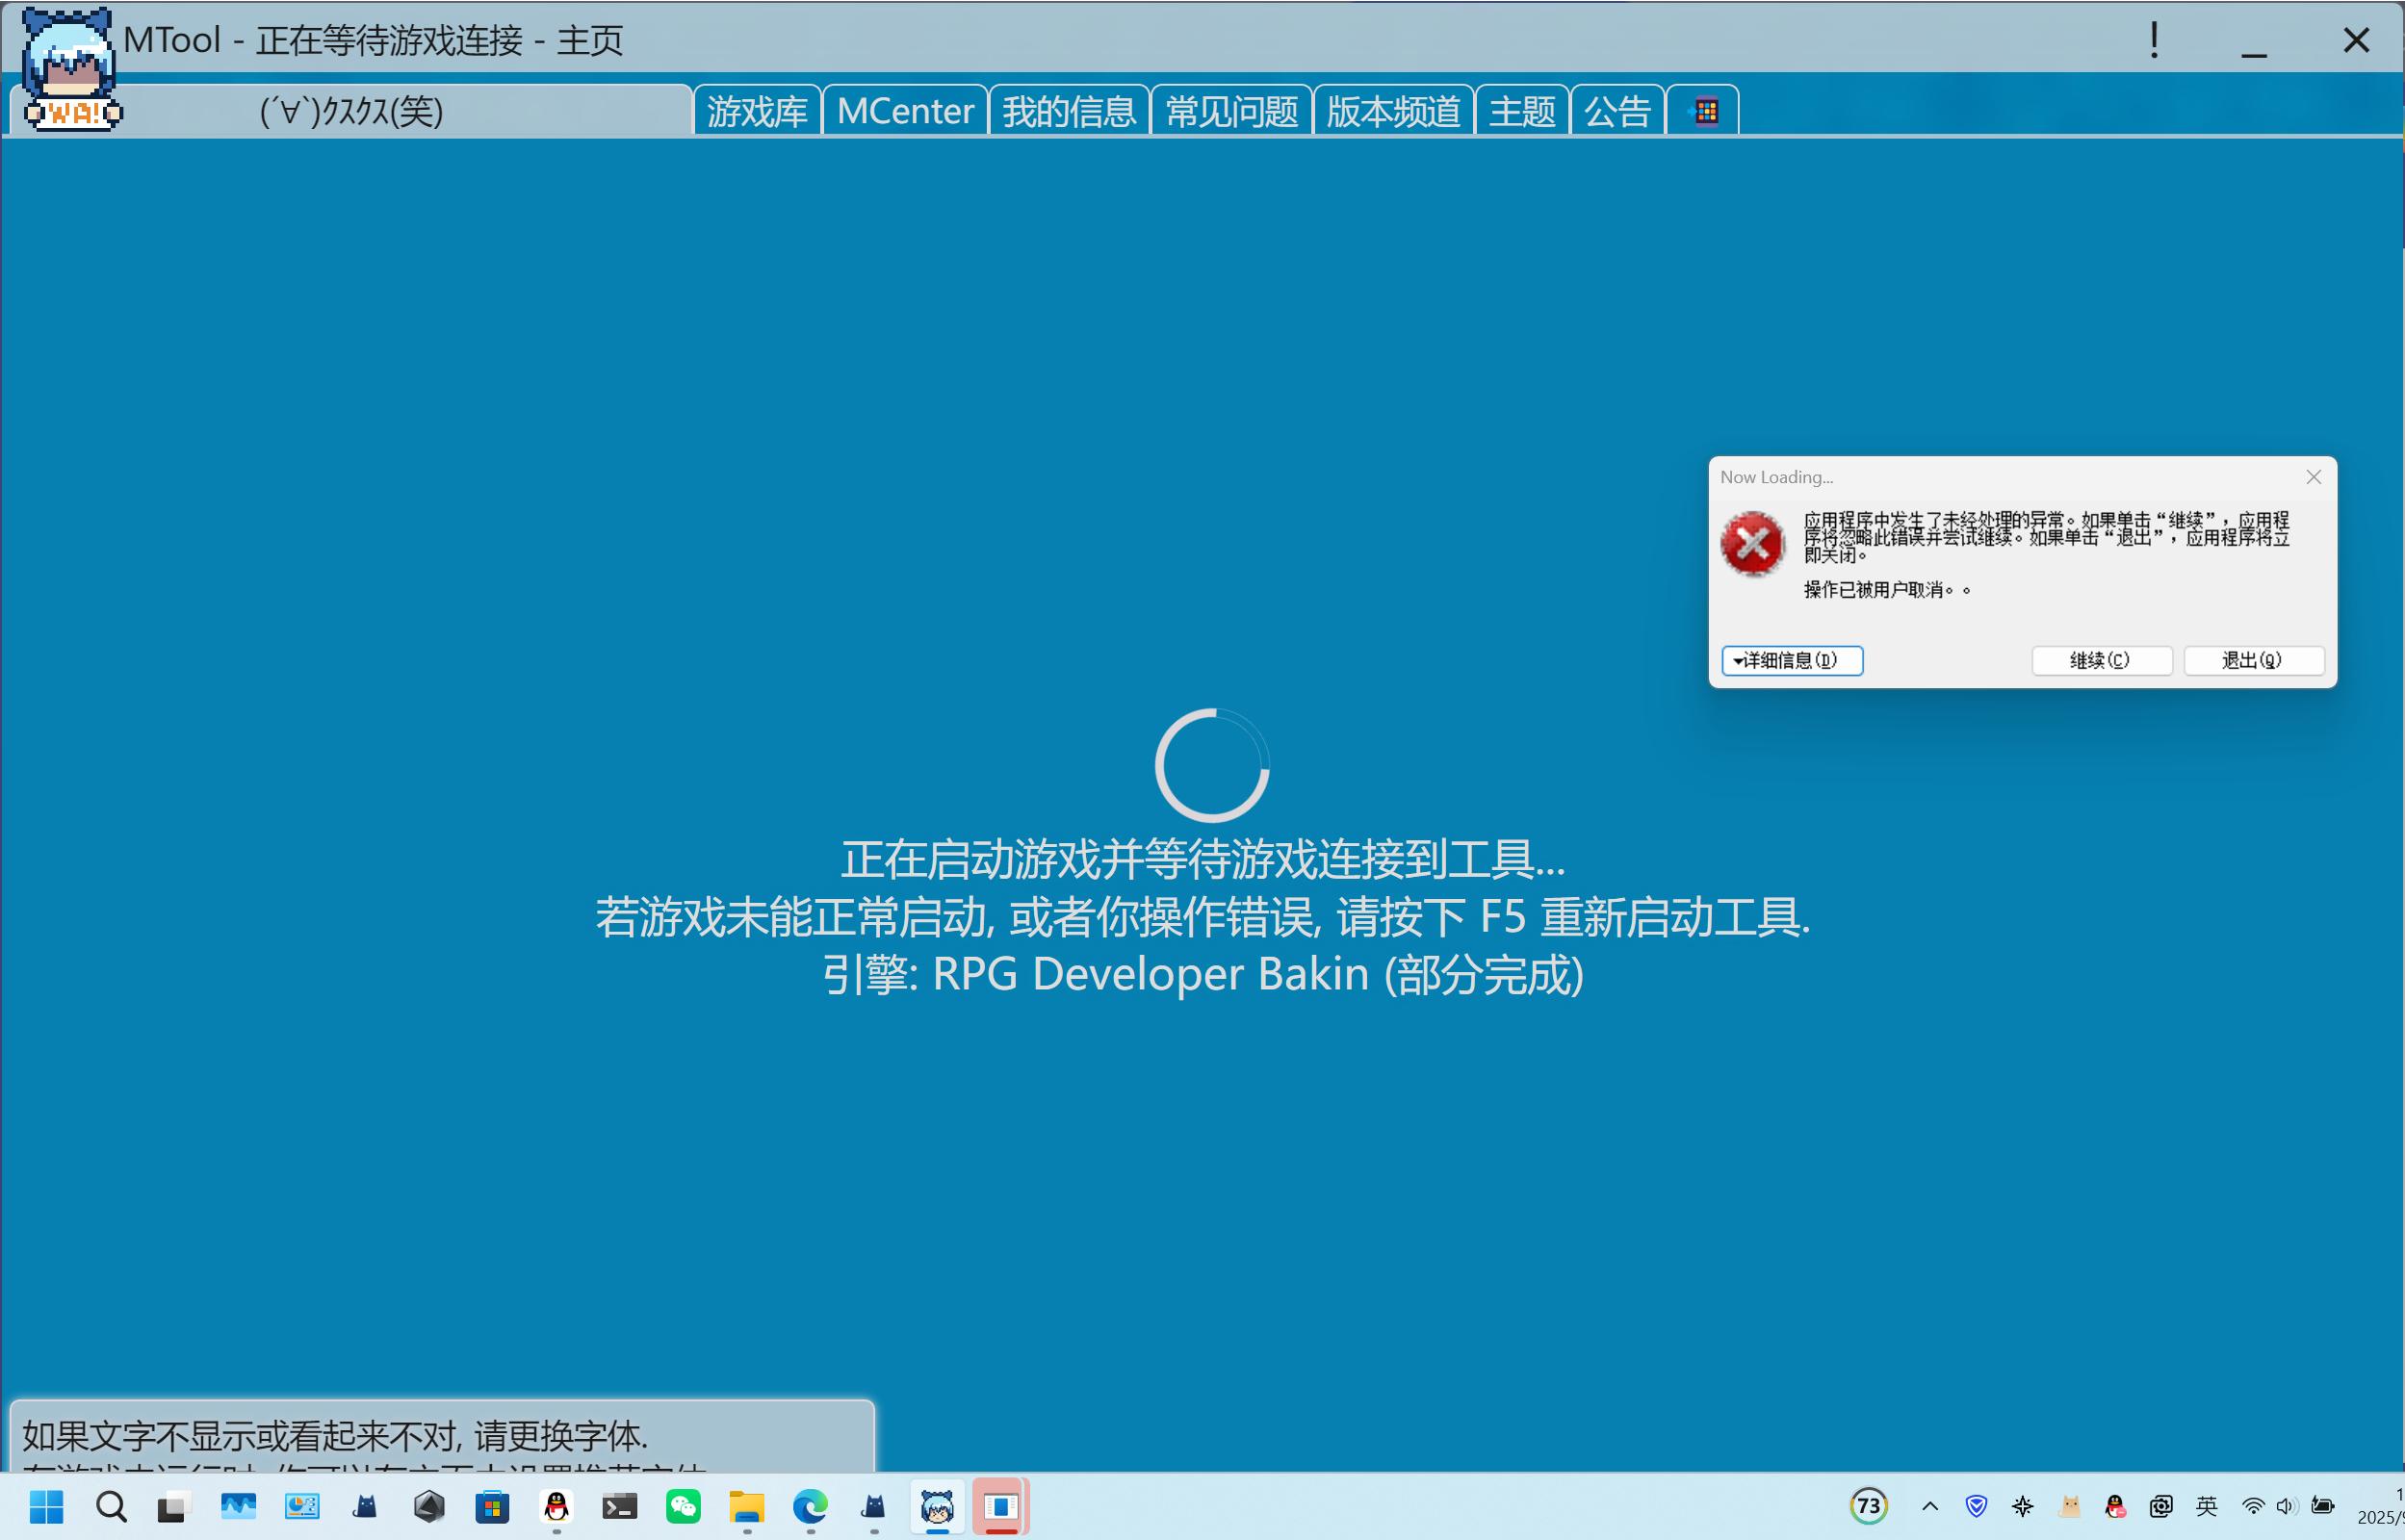This screenshot has width=2405, height=1540.
Task: Switch to the 游戏库 tab
Action: coord(757,111)
